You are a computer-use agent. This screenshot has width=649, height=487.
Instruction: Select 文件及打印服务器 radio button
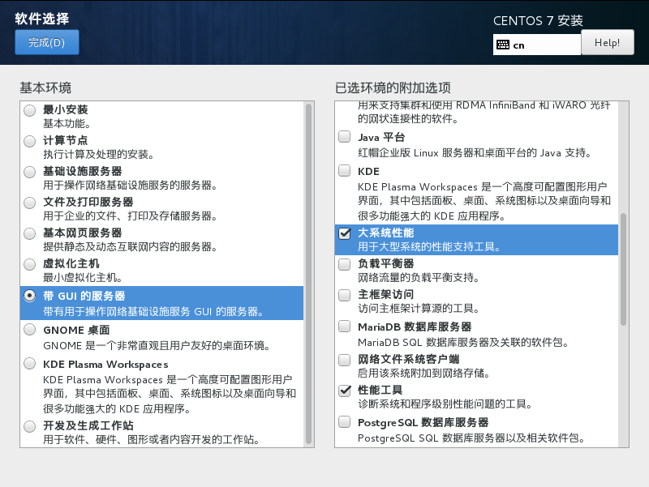[30, 203]
